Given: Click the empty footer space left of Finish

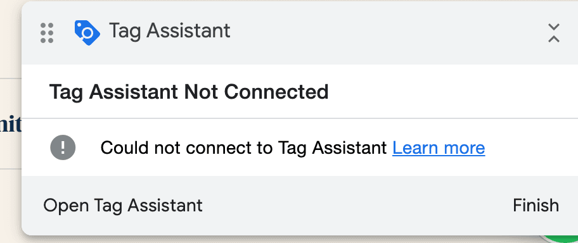Looking at the screenshot, I should (357, 206).
